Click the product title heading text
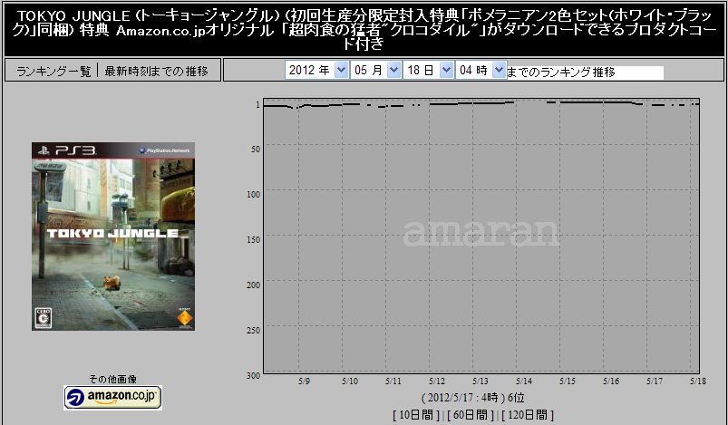This screenshot has height=425, width=728. 364,30
